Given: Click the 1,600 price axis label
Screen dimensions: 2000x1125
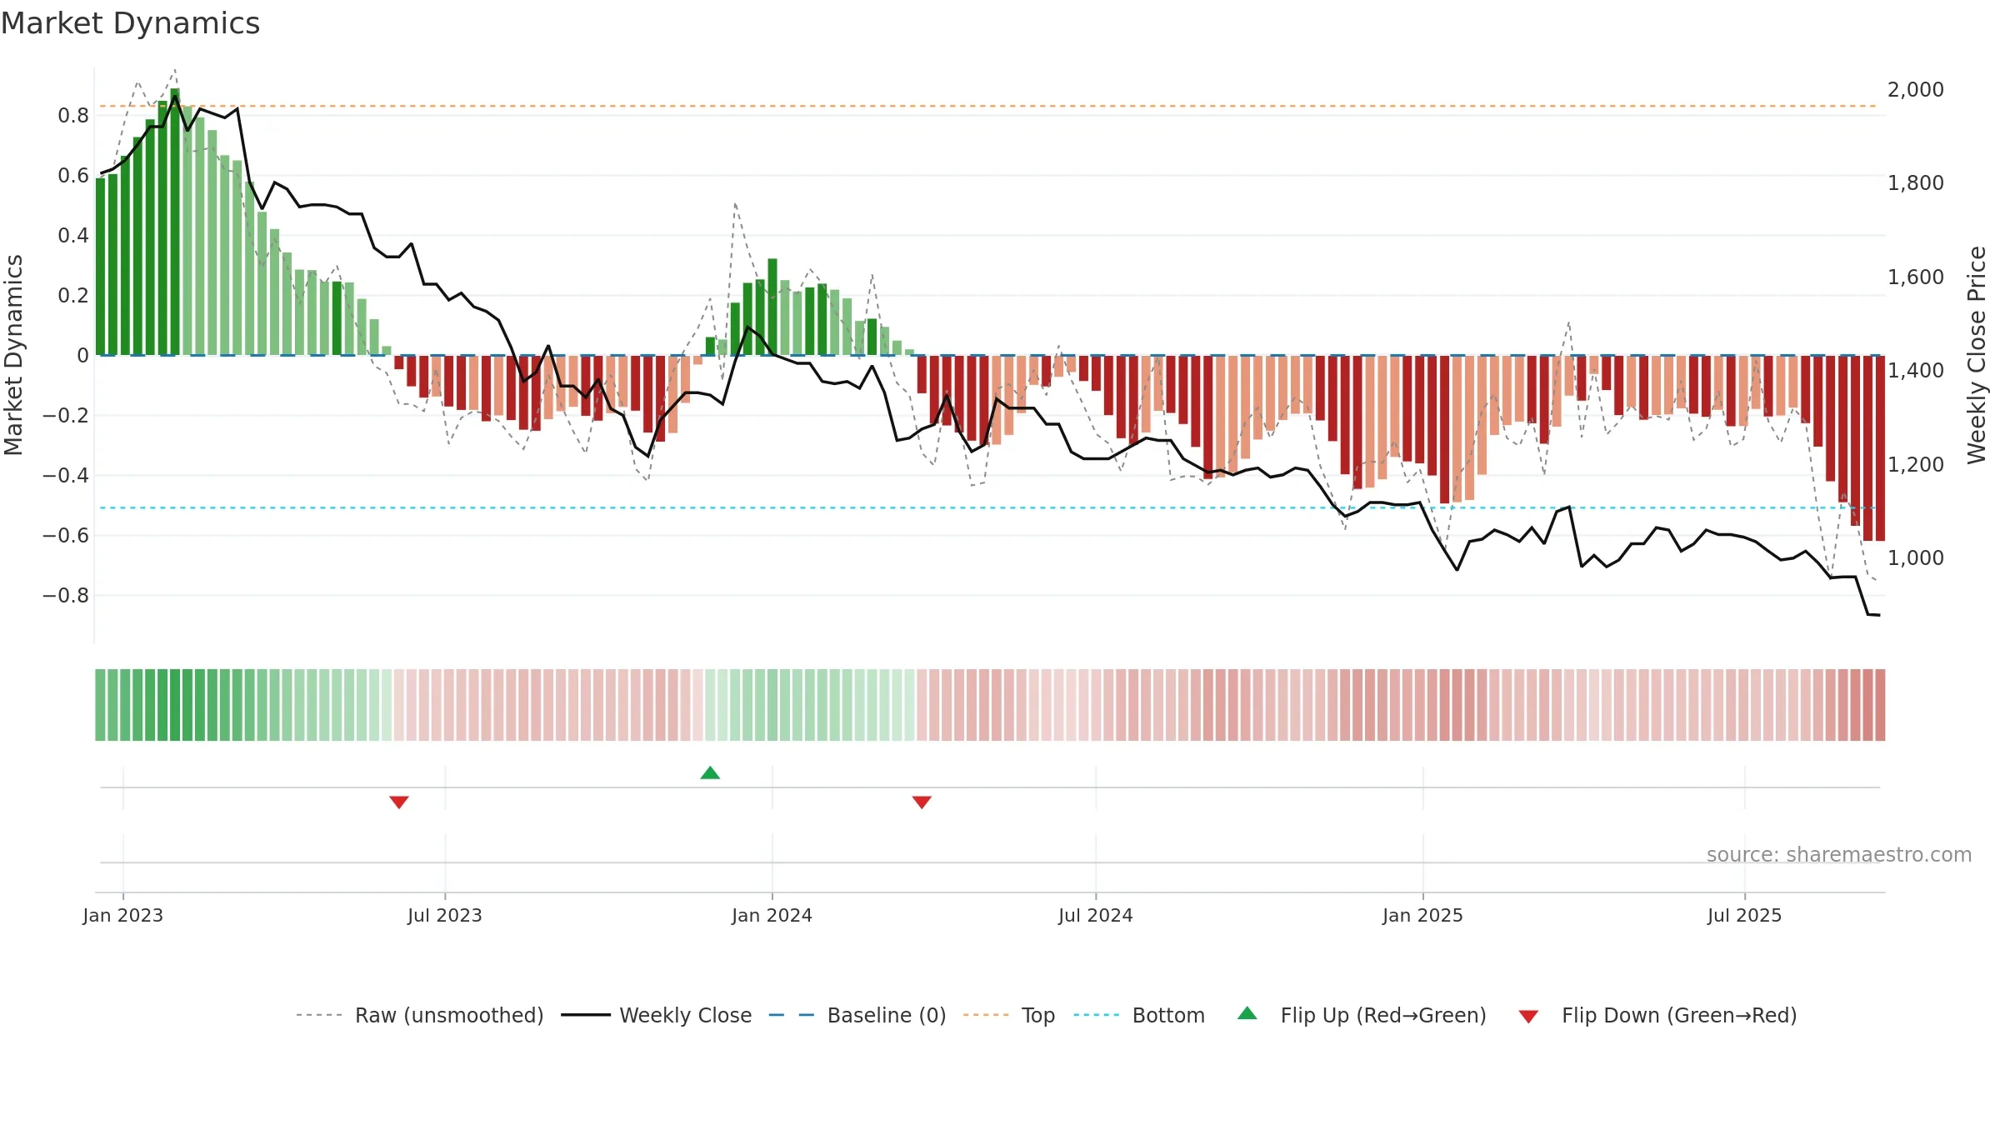Looking at the screenshot, I should point(1916,277).
